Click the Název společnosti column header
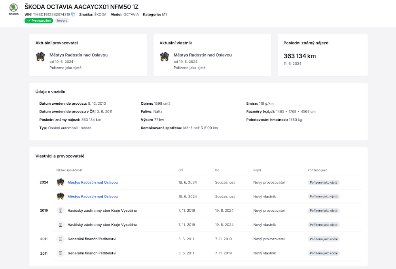 70,170
